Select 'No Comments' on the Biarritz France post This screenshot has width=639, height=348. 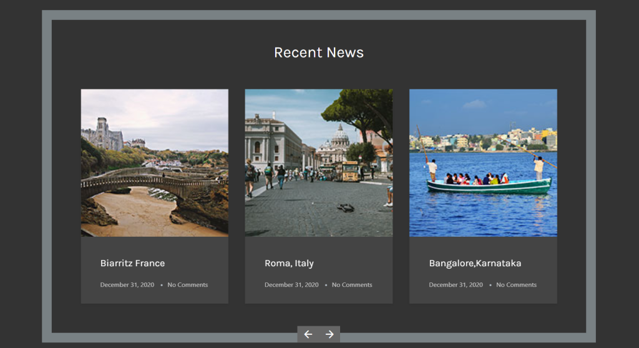187,285
